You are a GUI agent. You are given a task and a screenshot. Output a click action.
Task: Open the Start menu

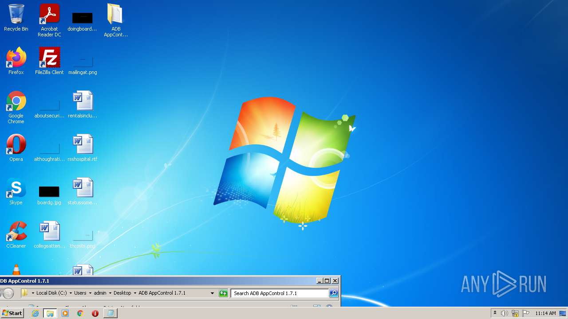[12, 313]
